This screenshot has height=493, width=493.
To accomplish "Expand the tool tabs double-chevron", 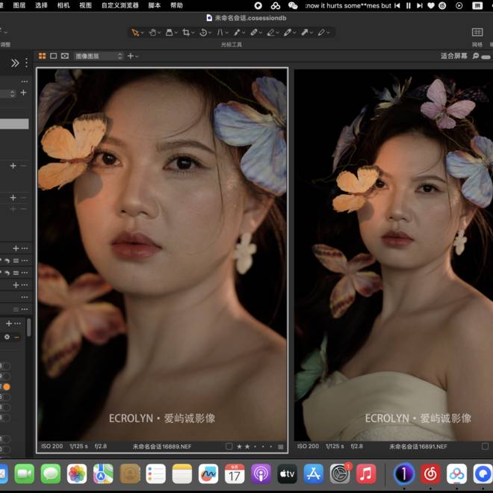I will click(x=15, y=63).
